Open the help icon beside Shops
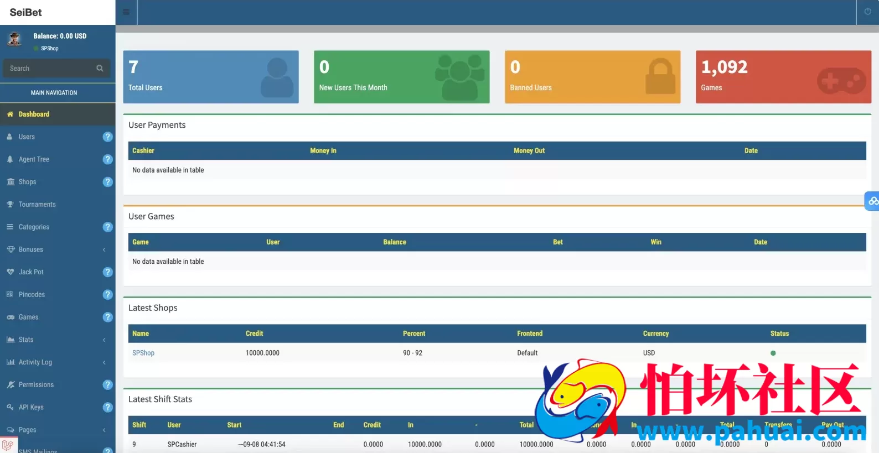Image resolution: width=879 pixels, height=453 pixels. (x=108, y=182)
